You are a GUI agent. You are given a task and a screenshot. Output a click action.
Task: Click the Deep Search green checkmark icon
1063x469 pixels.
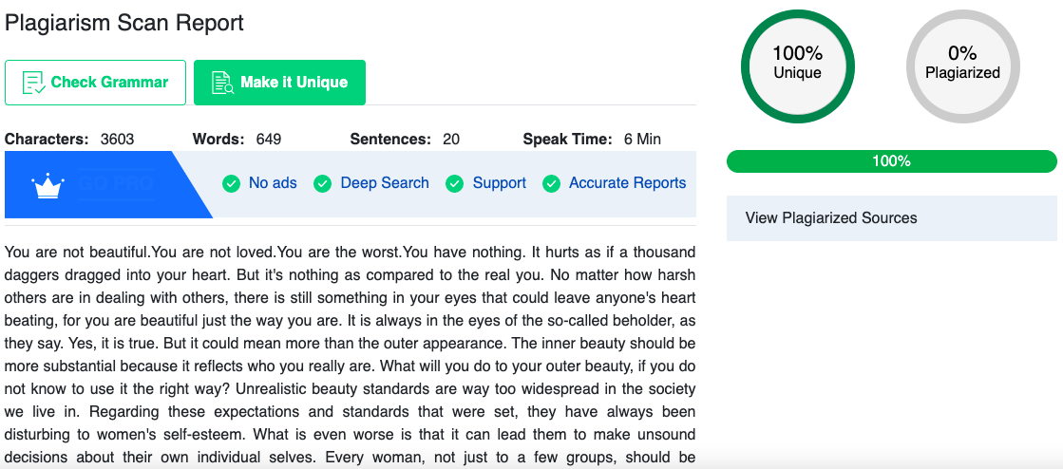pos(323,183)
